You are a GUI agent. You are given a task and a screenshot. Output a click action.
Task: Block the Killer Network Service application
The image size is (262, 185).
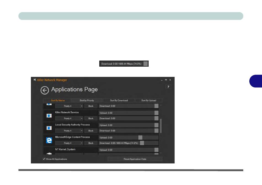pos(91,118)
